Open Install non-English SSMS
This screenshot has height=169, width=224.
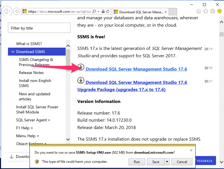pyautogui.click(x=35, y=83)
